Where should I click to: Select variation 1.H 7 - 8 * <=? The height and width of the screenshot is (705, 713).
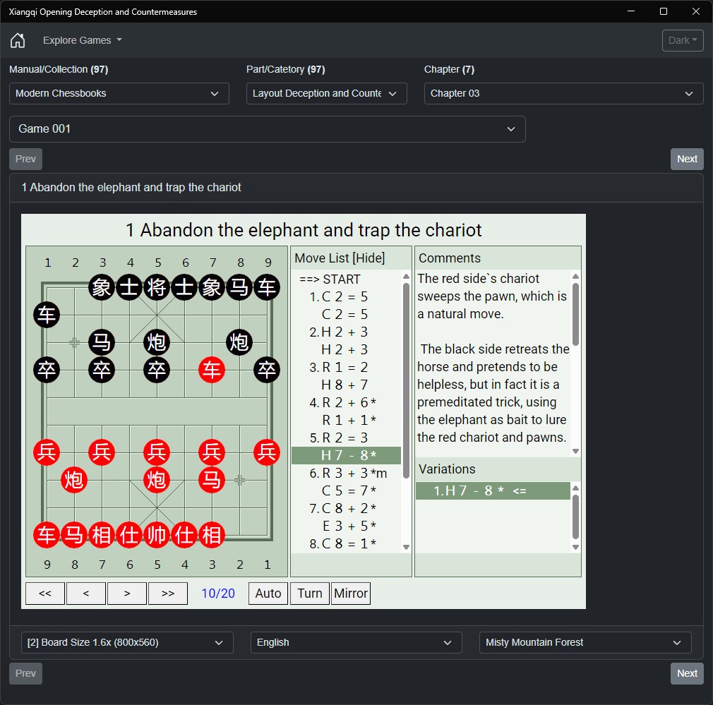tap(493, 491)
